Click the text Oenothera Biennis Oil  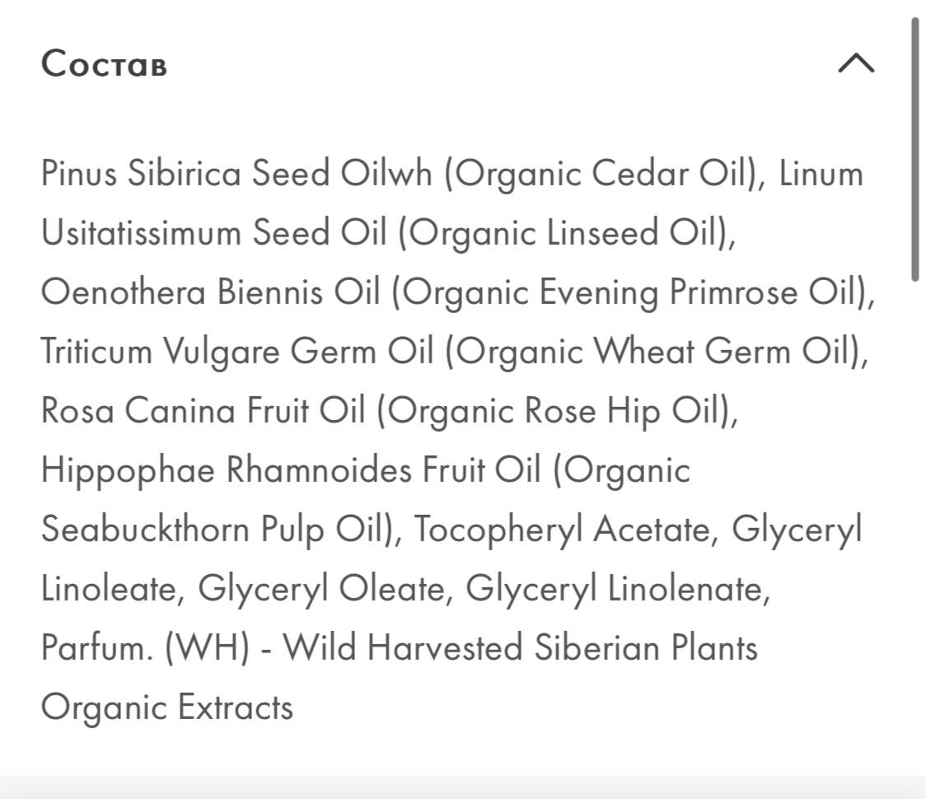point(210,292)
